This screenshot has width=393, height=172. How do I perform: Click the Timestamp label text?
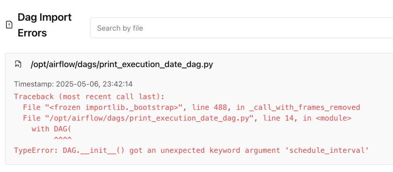click(34, 84)
